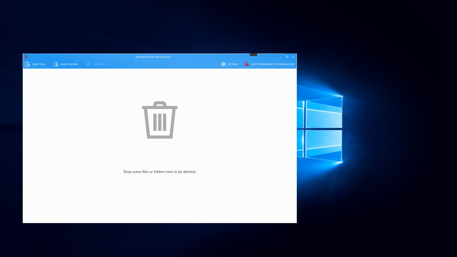Open About Permanent File Remover Pro
The image size is (457, 257).
pyautogui.click(x=273, y=64)
